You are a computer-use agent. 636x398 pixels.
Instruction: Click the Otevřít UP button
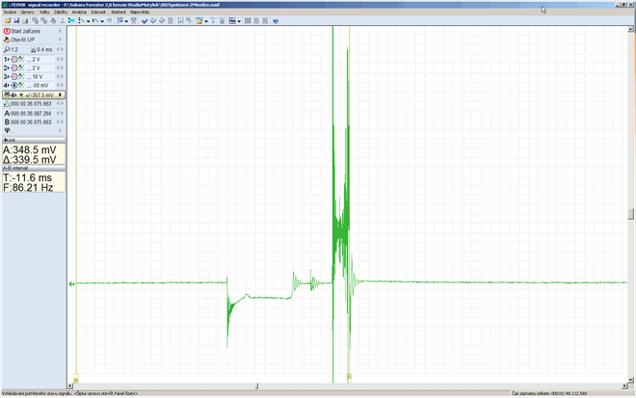[x=34, y=40]
